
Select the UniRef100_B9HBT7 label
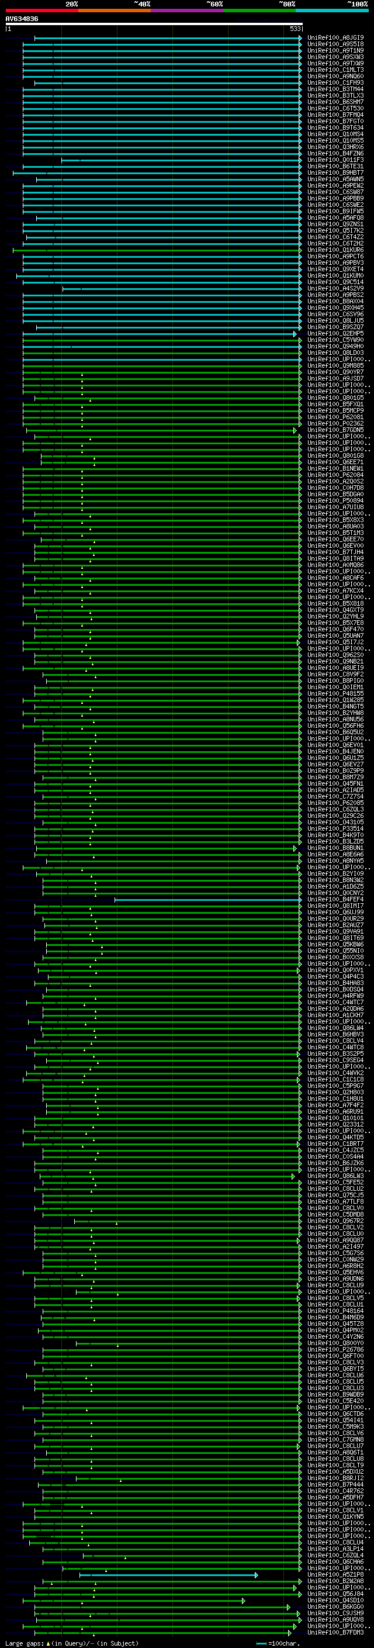tap(335, 172)
